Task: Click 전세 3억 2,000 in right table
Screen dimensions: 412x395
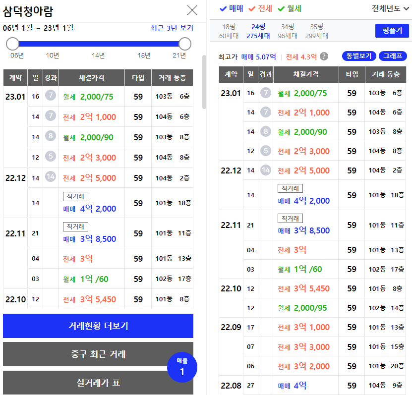Action: click(x=303, y=366)
